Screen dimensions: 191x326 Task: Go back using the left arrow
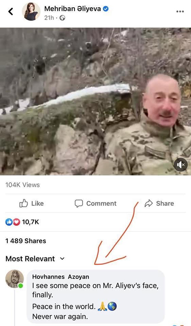tap(11, 11)
